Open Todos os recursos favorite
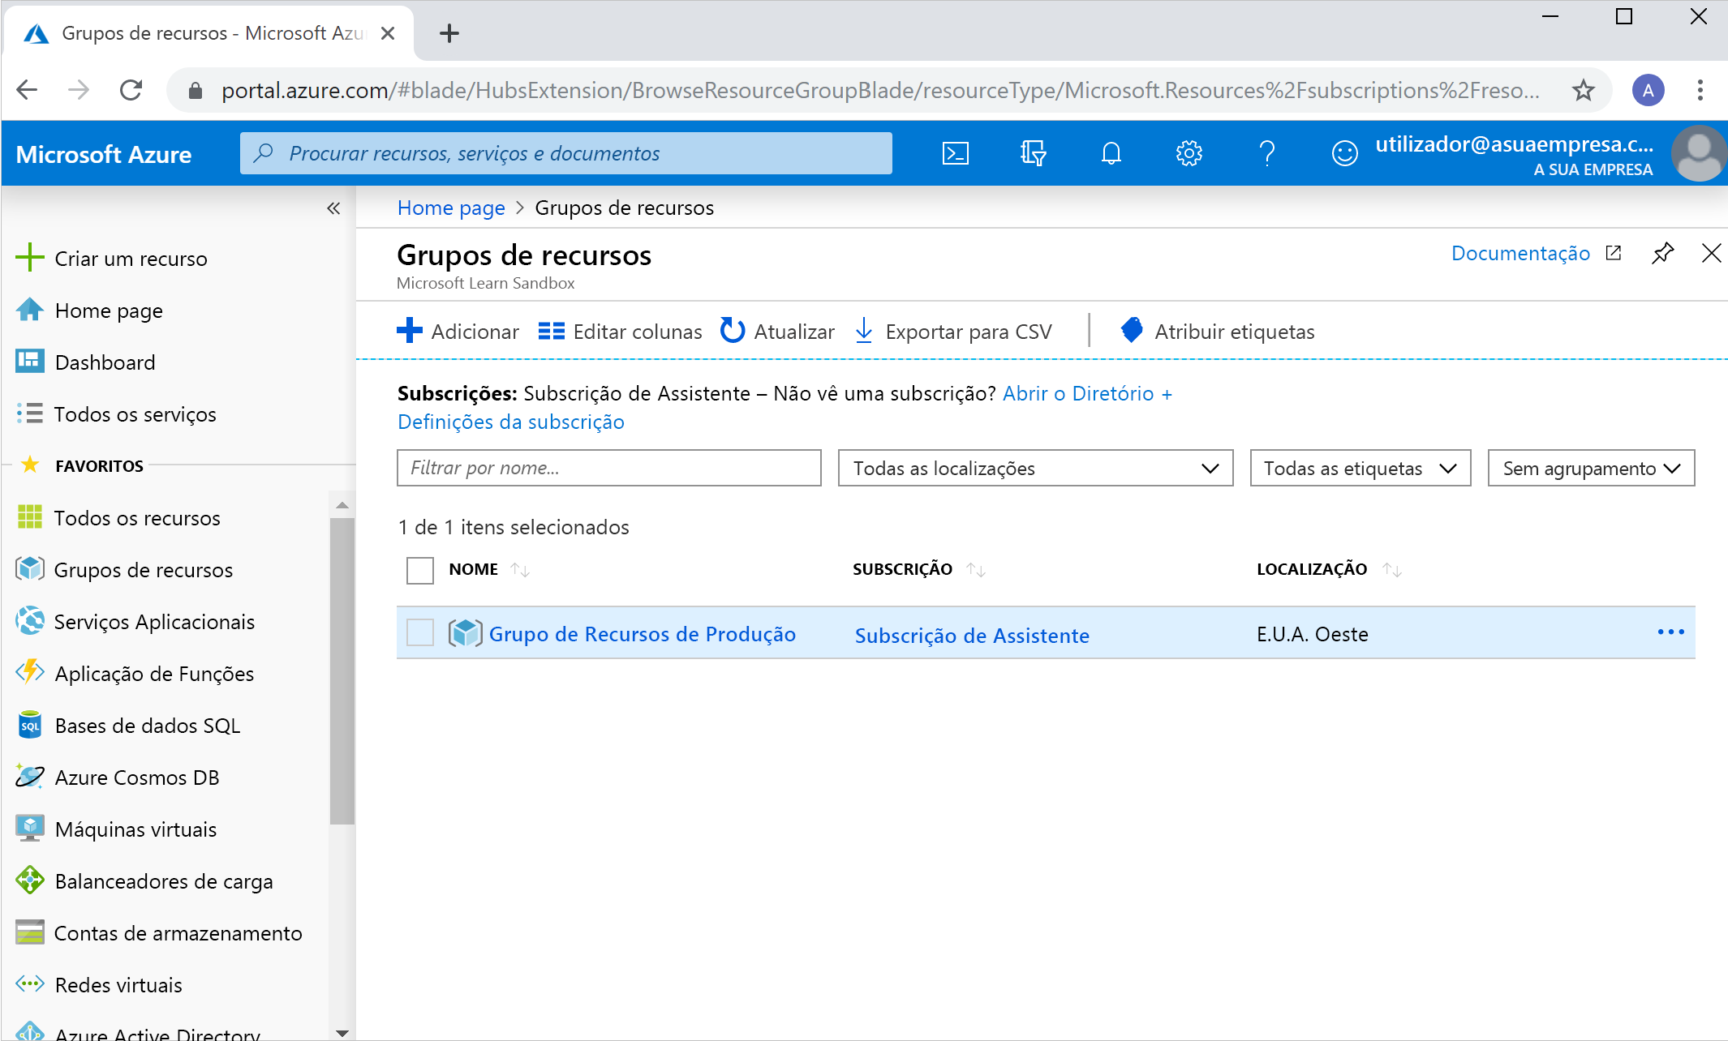 click(x=137, y=518)
